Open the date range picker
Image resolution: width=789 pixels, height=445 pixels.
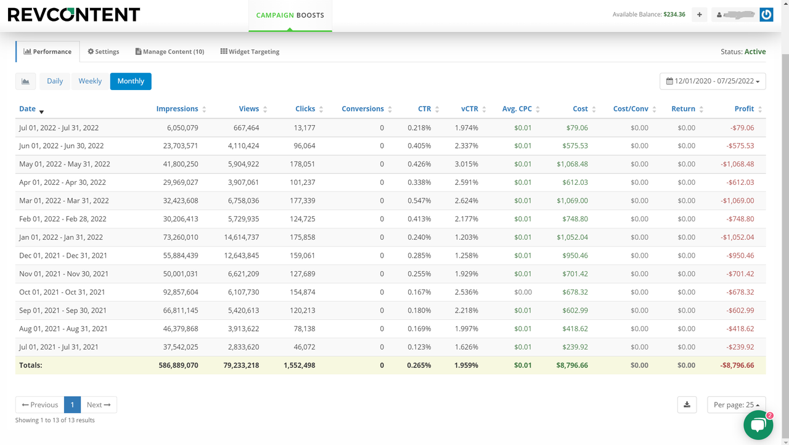click(x=713, y=81)
